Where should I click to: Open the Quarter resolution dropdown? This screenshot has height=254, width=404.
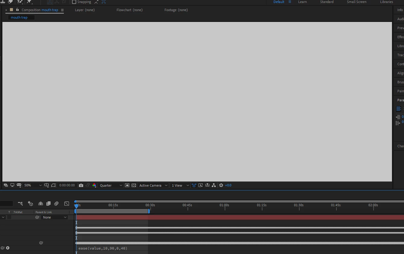point(111,185)
